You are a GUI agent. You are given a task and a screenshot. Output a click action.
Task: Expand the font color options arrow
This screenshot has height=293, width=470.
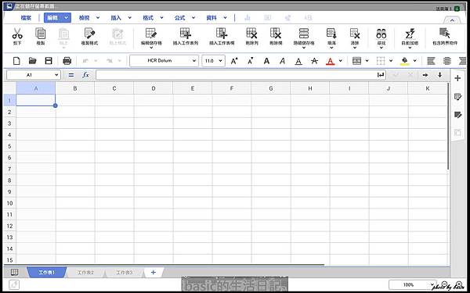(341, 61)
